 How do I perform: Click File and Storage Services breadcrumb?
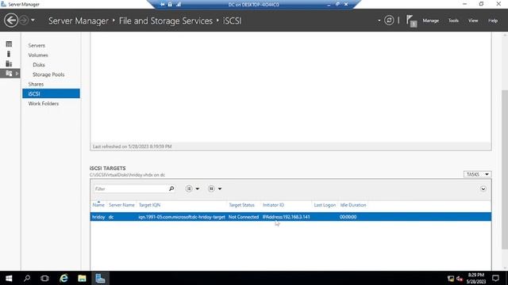tap(166, 21)
